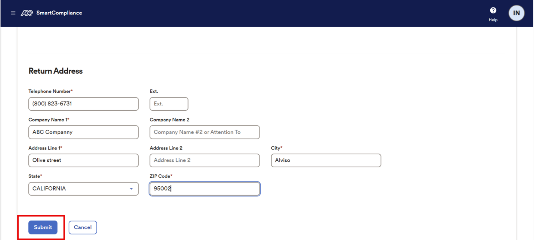Open the IN user profile avatar
The height and width of the screenshot is (240, 534).
(x=516, y=13)
